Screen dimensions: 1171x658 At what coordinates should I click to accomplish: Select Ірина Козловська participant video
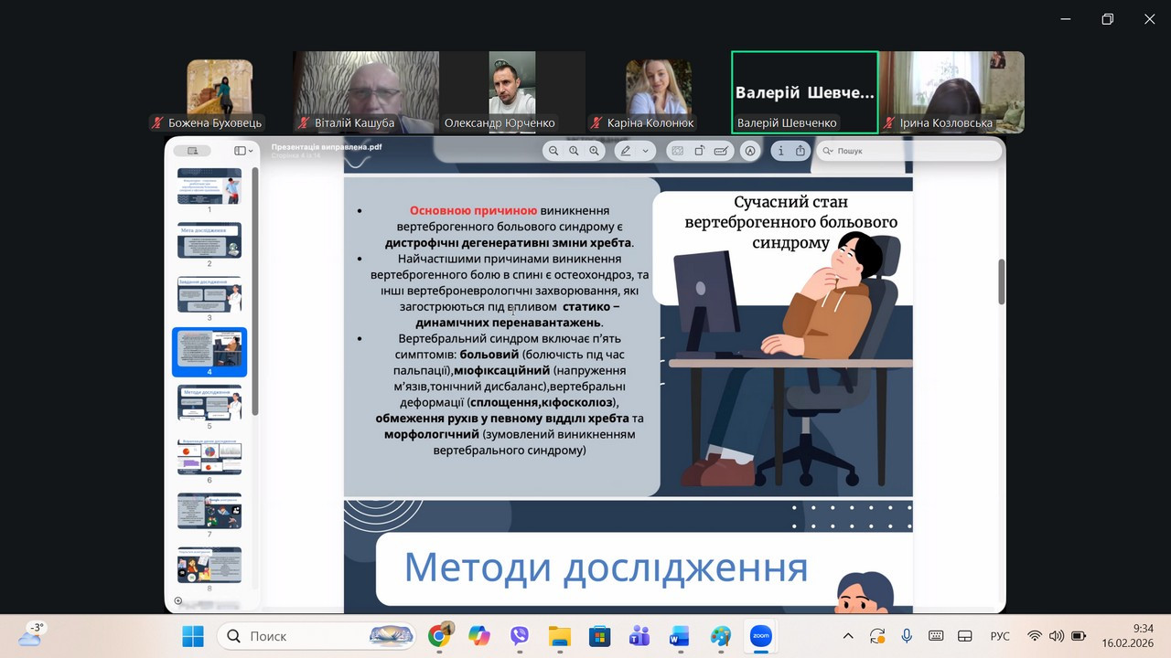951,92
